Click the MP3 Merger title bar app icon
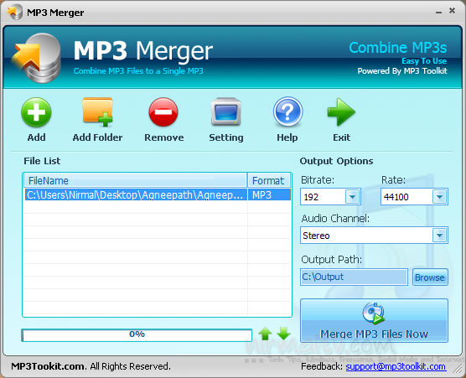Image resolution: width=466 pixels, height=378 pixels. point(15,13)
